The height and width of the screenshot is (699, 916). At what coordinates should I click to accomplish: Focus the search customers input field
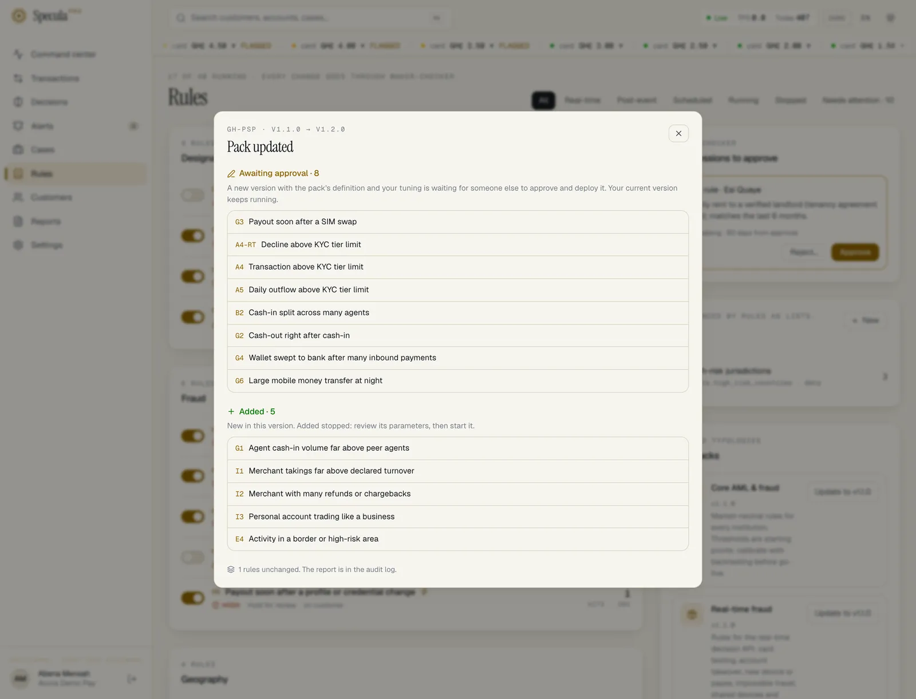point(310,18)
